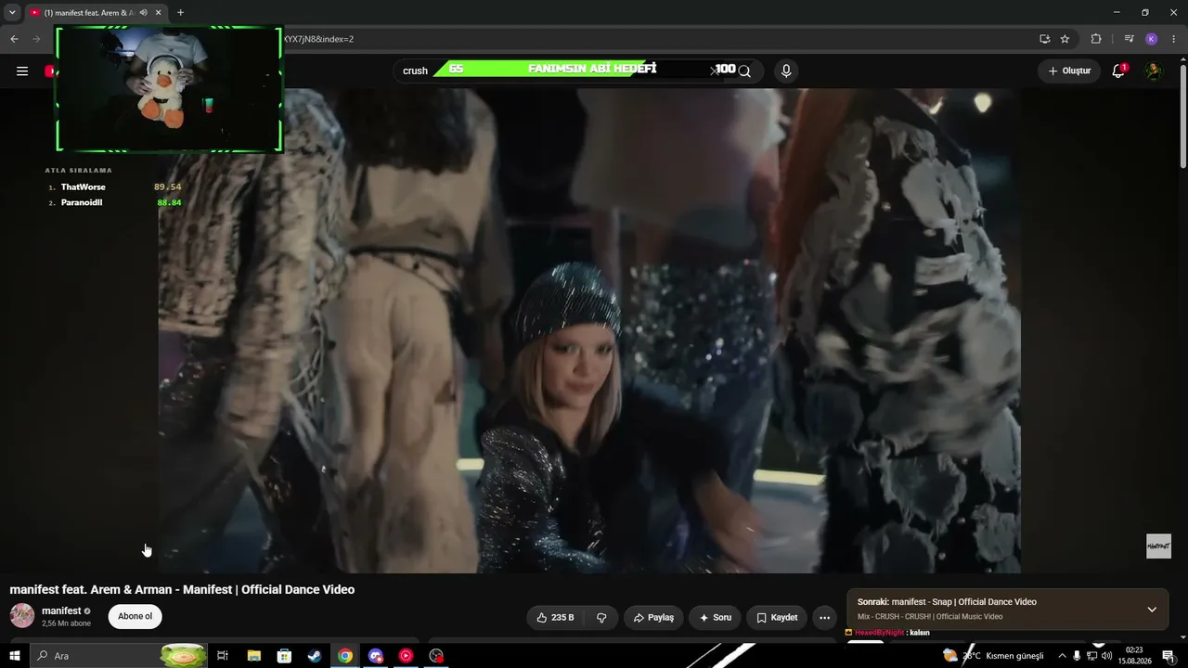Viewport: 1188px width, 668px height.
Task: Click 'Mix - CRUSH - CRUSH!' playlist text
Action: coord(930,617)
